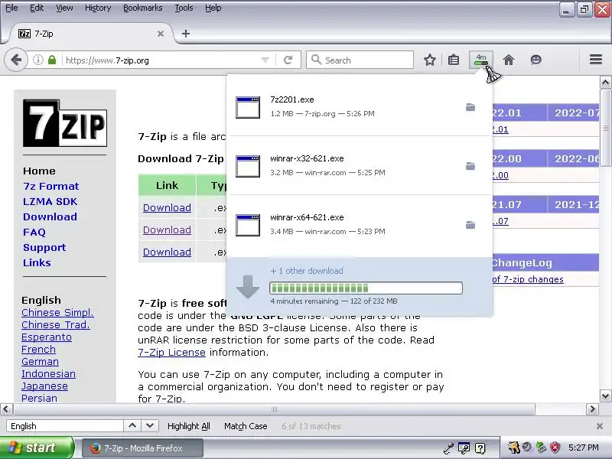Click the horizontal scrollbar left arrow

6,409
